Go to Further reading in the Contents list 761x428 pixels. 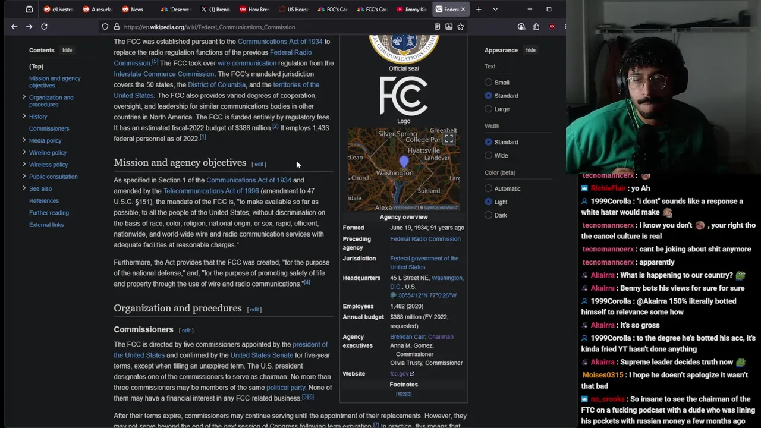pyautogui.click(x=49, y=213)
